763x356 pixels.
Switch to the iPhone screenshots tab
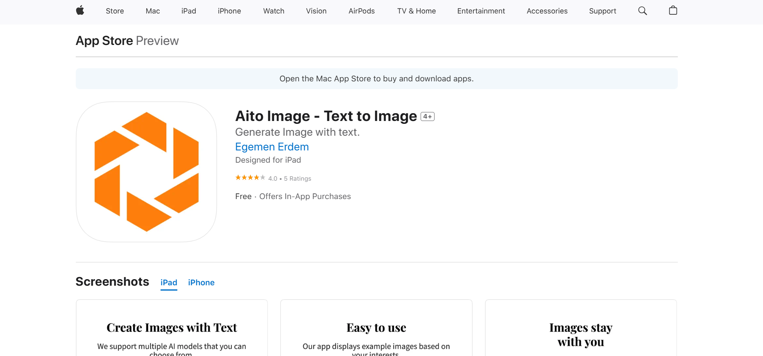tap(201, 282)
